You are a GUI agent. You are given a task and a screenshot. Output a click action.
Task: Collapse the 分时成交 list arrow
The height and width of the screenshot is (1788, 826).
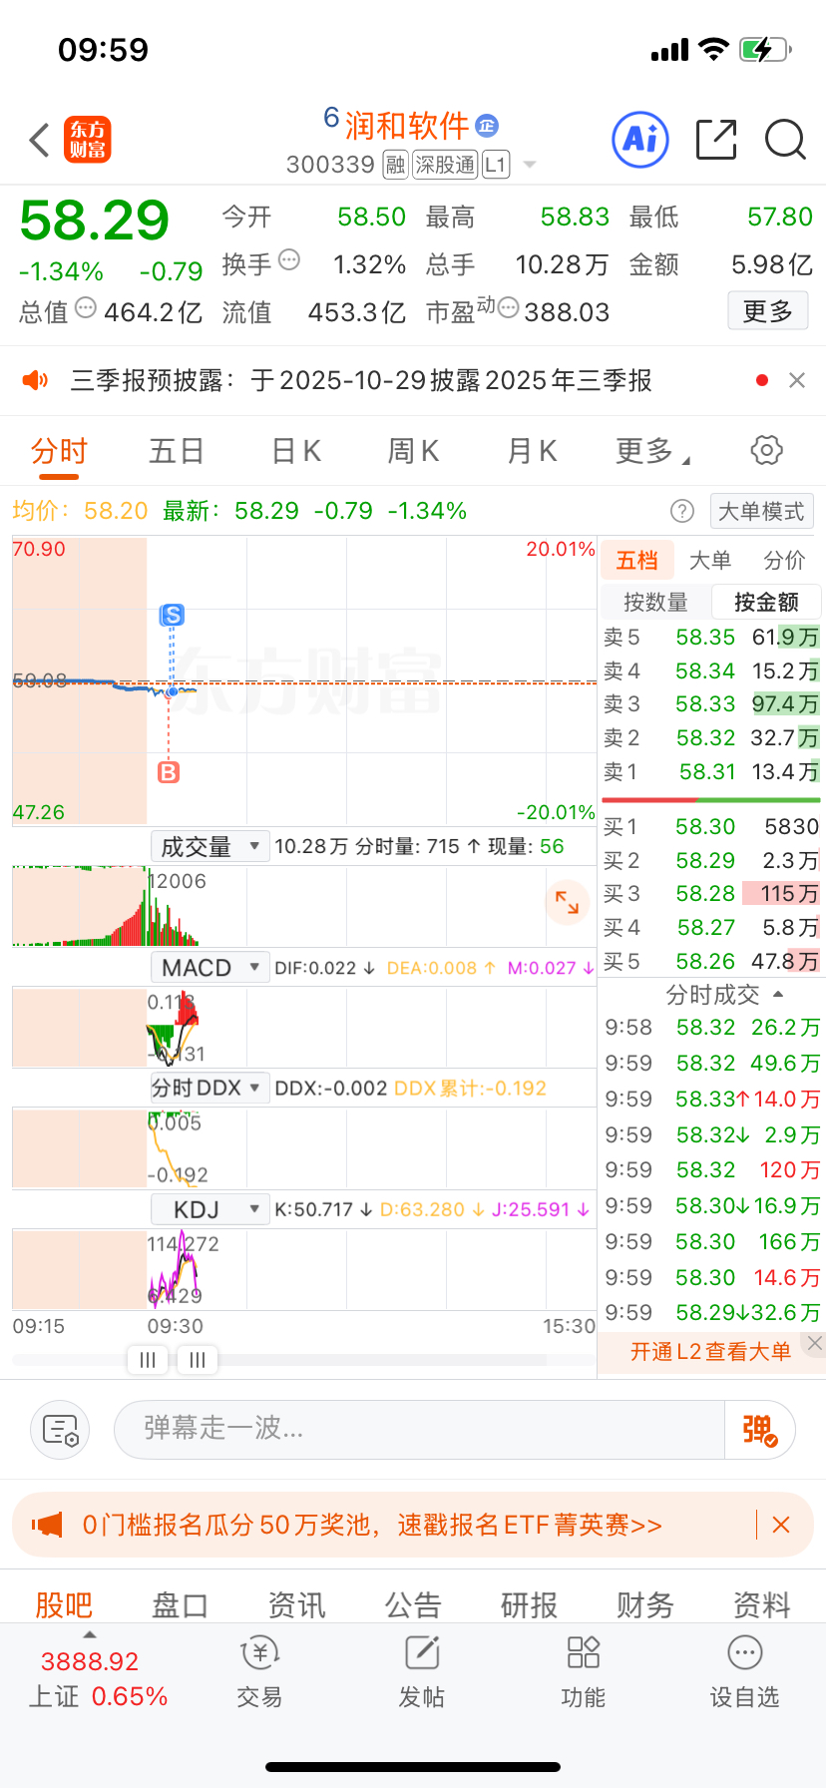coord(778,995)
